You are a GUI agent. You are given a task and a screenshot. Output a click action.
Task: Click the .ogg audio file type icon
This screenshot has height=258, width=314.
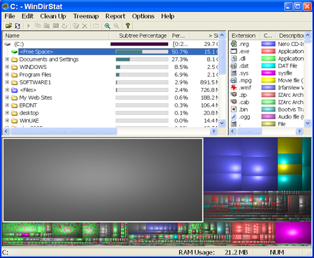(234, 116)
